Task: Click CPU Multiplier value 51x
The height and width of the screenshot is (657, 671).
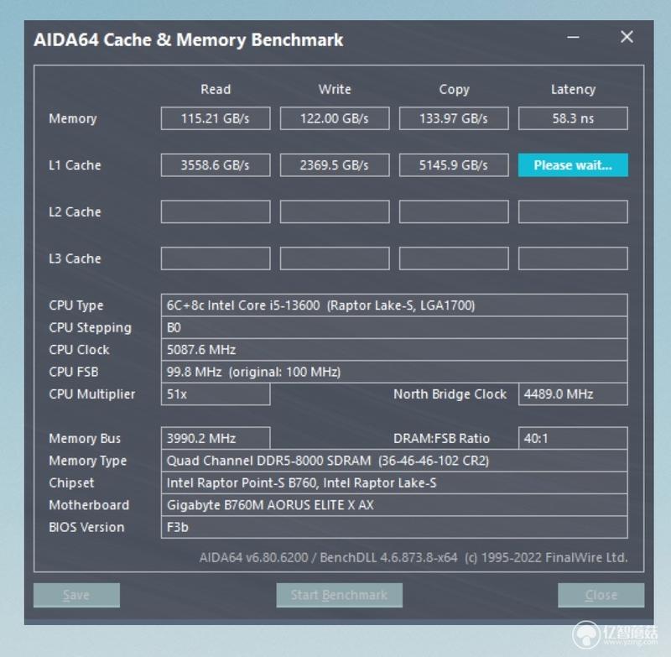Action: (x=216, y=394)
